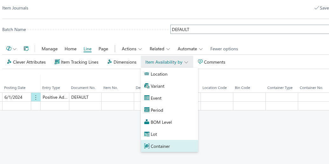This screenshot has height=164, width=329.
Task: Open the row's three-dot Show more options
Action: pyautogui.click(x=36, y=97)
